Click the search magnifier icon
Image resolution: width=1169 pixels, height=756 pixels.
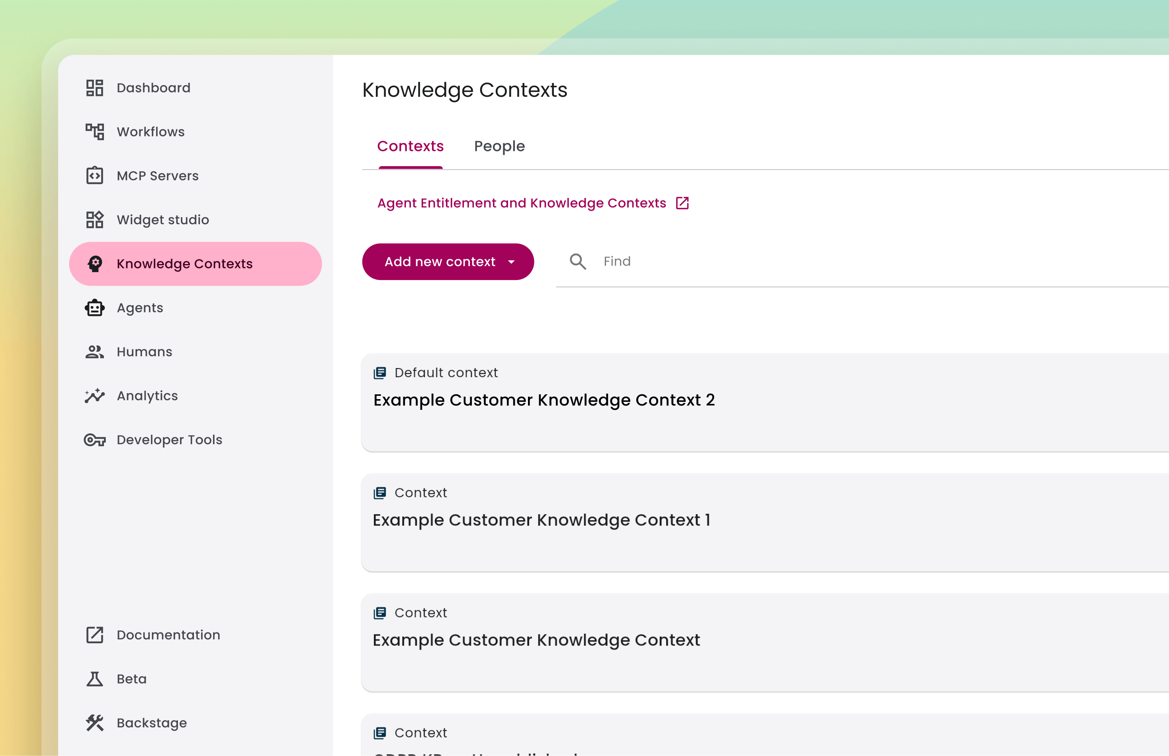click(x=578, y=262)
